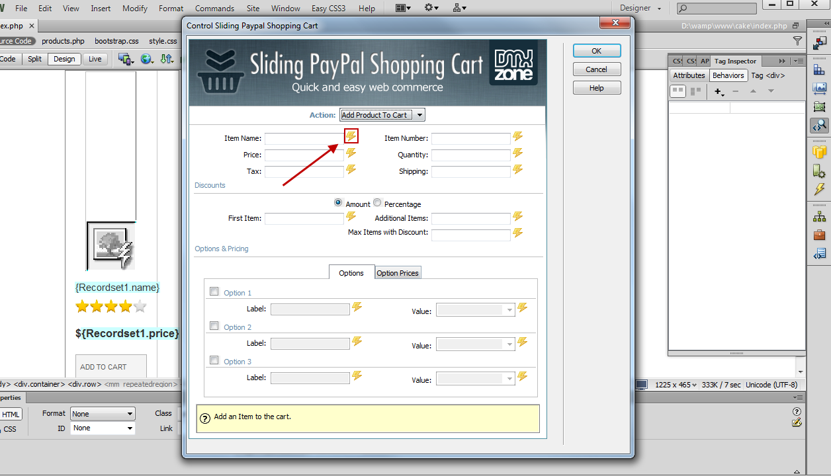Switch to Behaviors tab in Tag Inspector
Screen dimensions: 831x476
point(728,75)
